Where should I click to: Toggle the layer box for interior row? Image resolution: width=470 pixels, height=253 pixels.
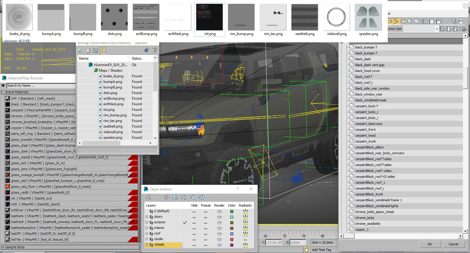[184, 228]
